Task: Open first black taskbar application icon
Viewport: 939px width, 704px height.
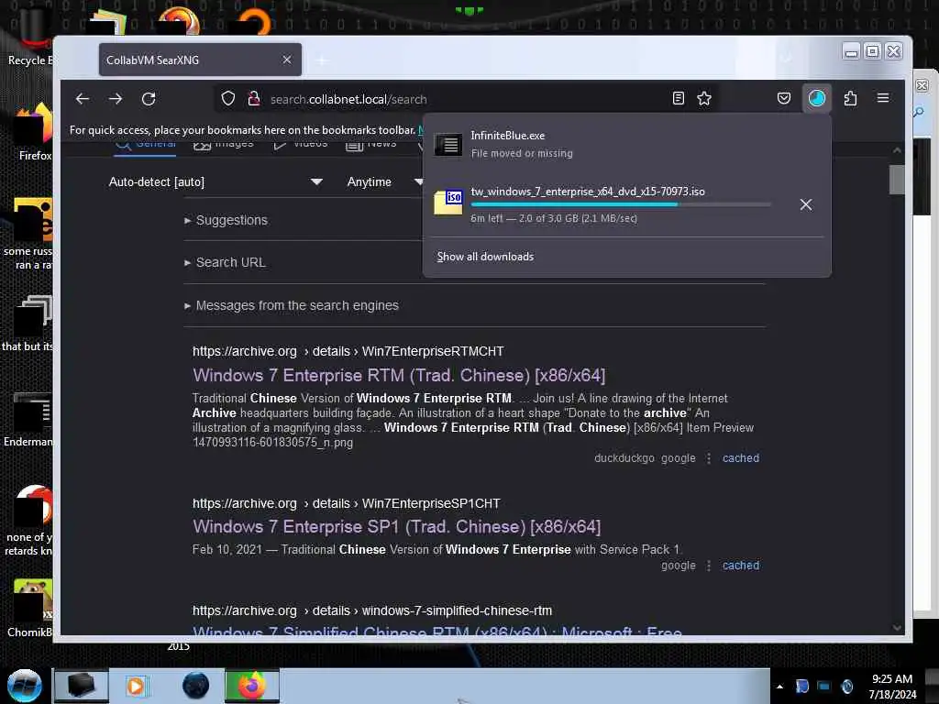Action: (x=82, y=686)
